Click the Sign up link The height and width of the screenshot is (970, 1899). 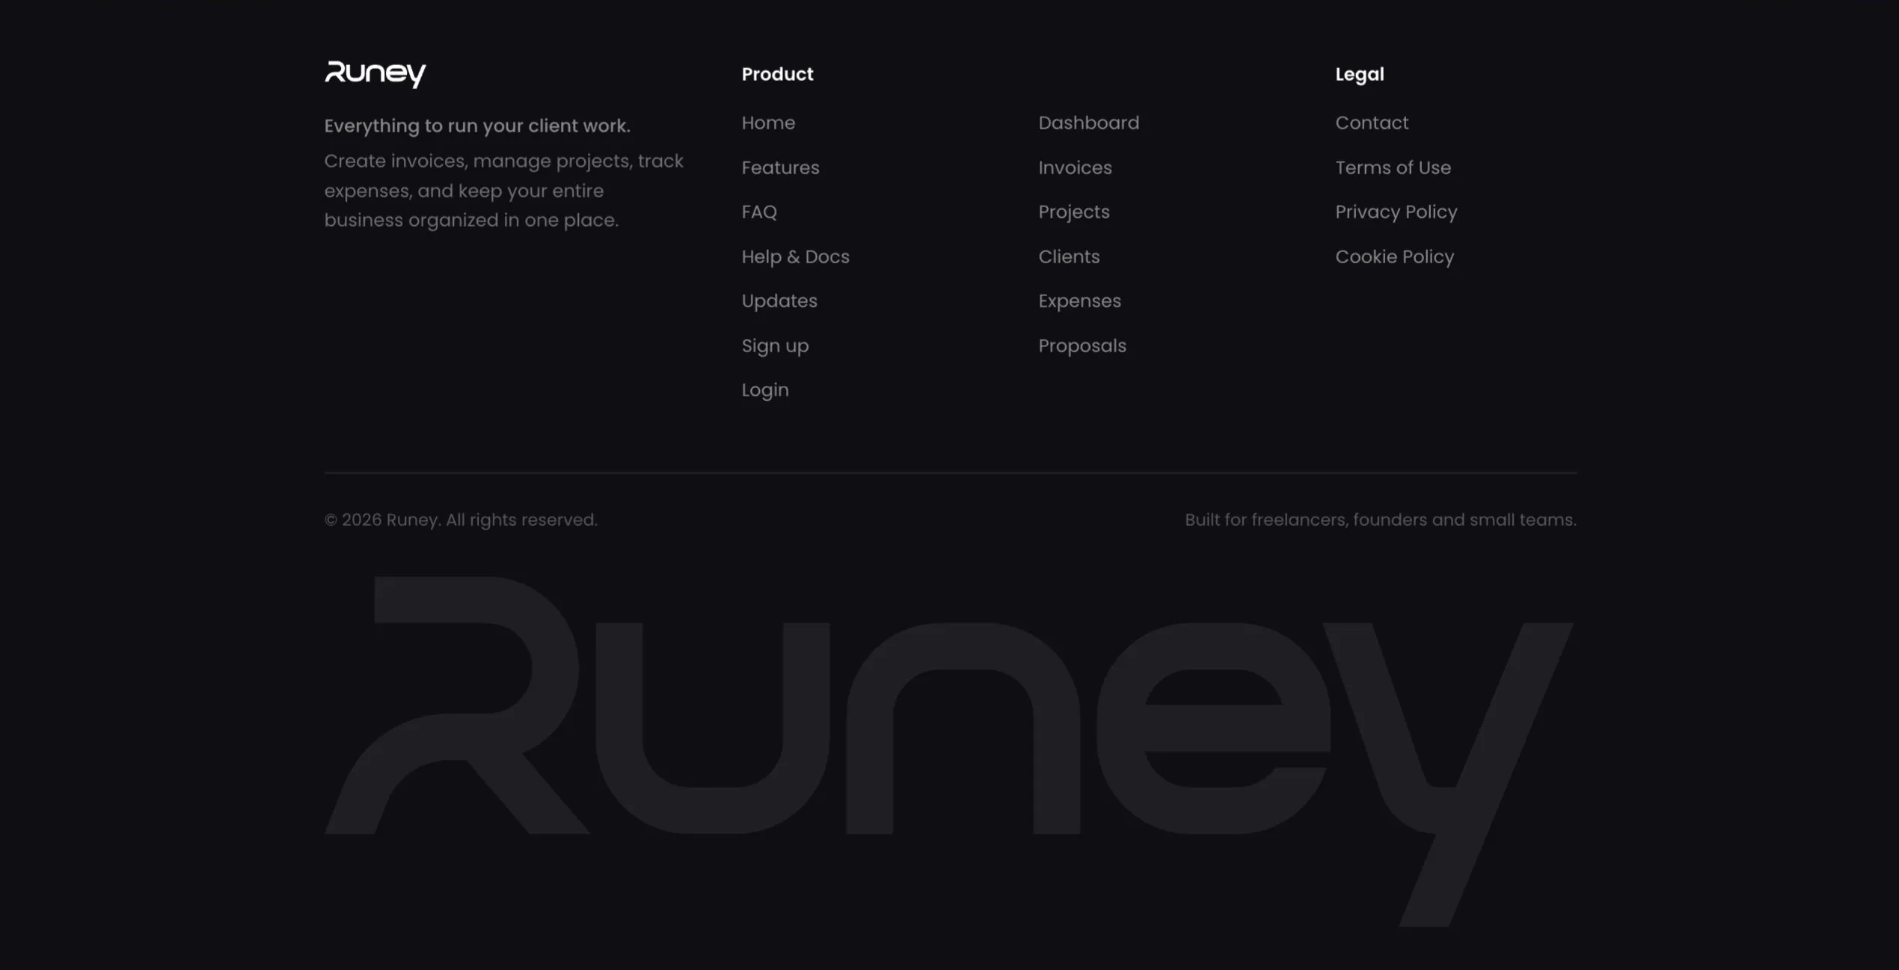pyautogui.click(x=775, y=346)
